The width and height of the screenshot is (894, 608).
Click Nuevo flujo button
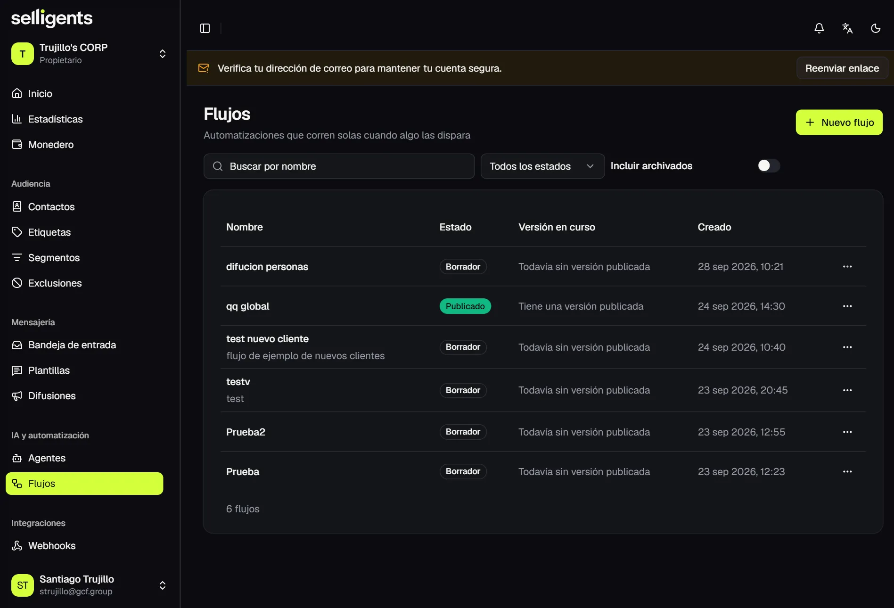click(839, 123)
